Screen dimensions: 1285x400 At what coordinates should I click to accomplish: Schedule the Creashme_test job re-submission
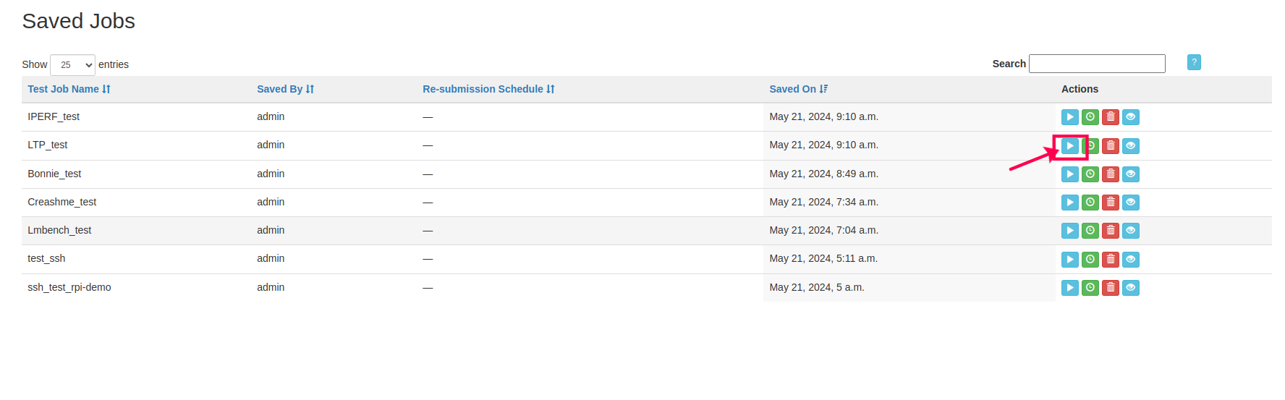click(1090, 203)
